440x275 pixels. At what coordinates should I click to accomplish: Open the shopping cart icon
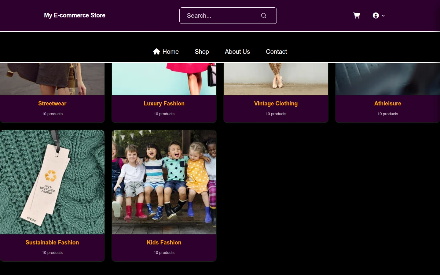click(357, 16)
